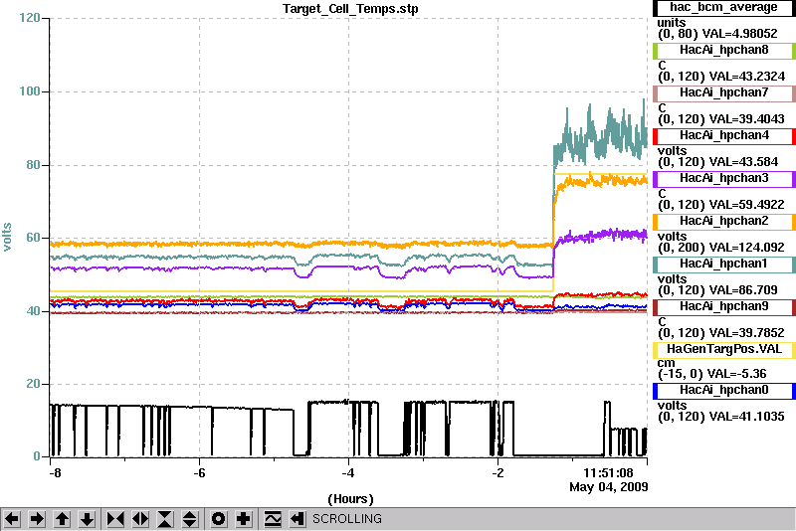Screen dimensions: 796x531
Task: Click the VAL=124.092 reading for hpchan2
Action: (x=747, y=248)
